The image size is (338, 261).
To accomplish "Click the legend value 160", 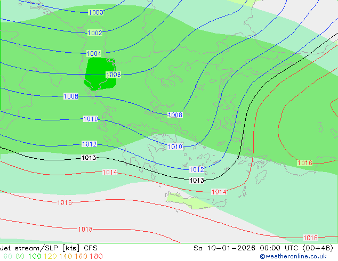I will (81, 257).
